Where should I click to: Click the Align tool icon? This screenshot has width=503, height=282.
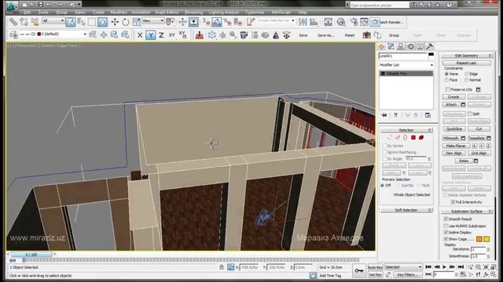coord(314,22)
